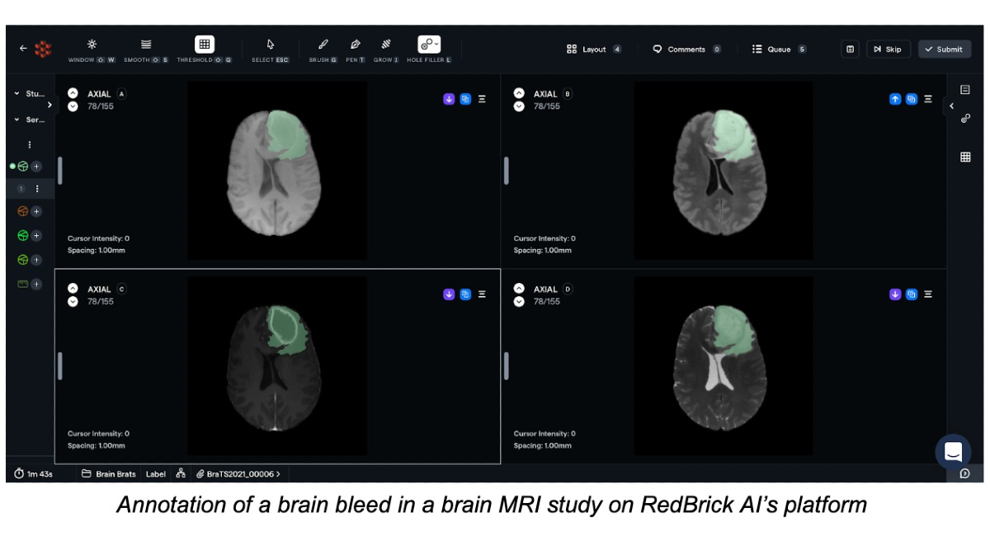Collapse the right sidebar with chevron
Image resolution: width=990 pixels, height=536 pixels.
pos(951,106)
